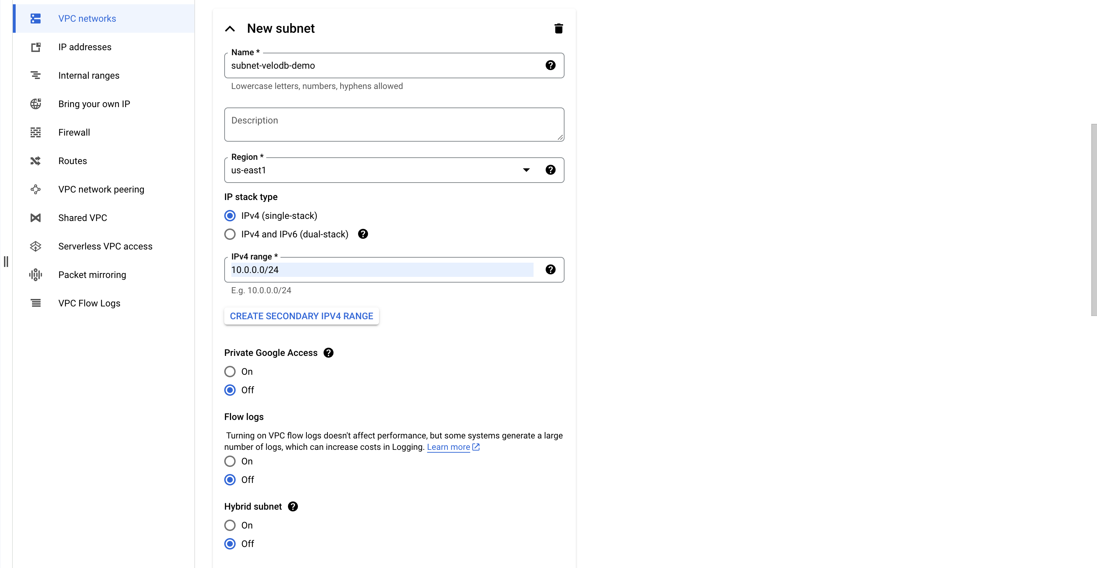
Task: Open the Learn more link about flow logs
Action: pyautogui.click(x=448, y=447)
